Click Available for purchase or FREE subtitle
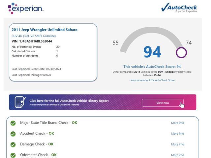This screenshot has height=158, width=211. coord(54,105)
